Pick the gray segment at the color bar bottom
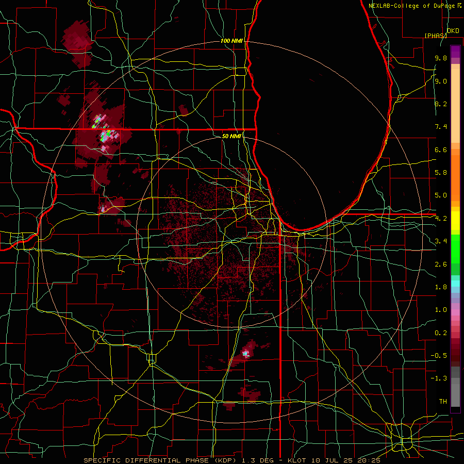This screenshot has width=464, height=464. coord(455,393)
